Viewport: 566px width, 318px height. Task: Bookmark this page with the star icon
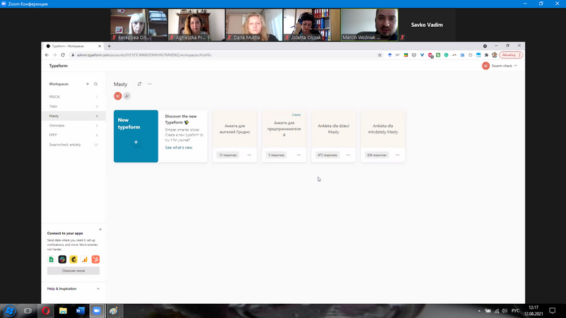point(380,55)
